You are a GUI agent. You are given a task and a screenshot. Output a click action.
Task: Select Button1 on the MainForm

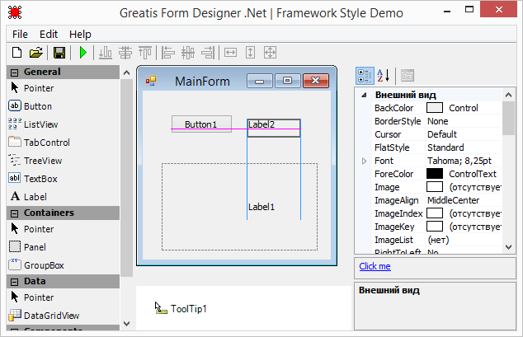(x=200, y=124)
